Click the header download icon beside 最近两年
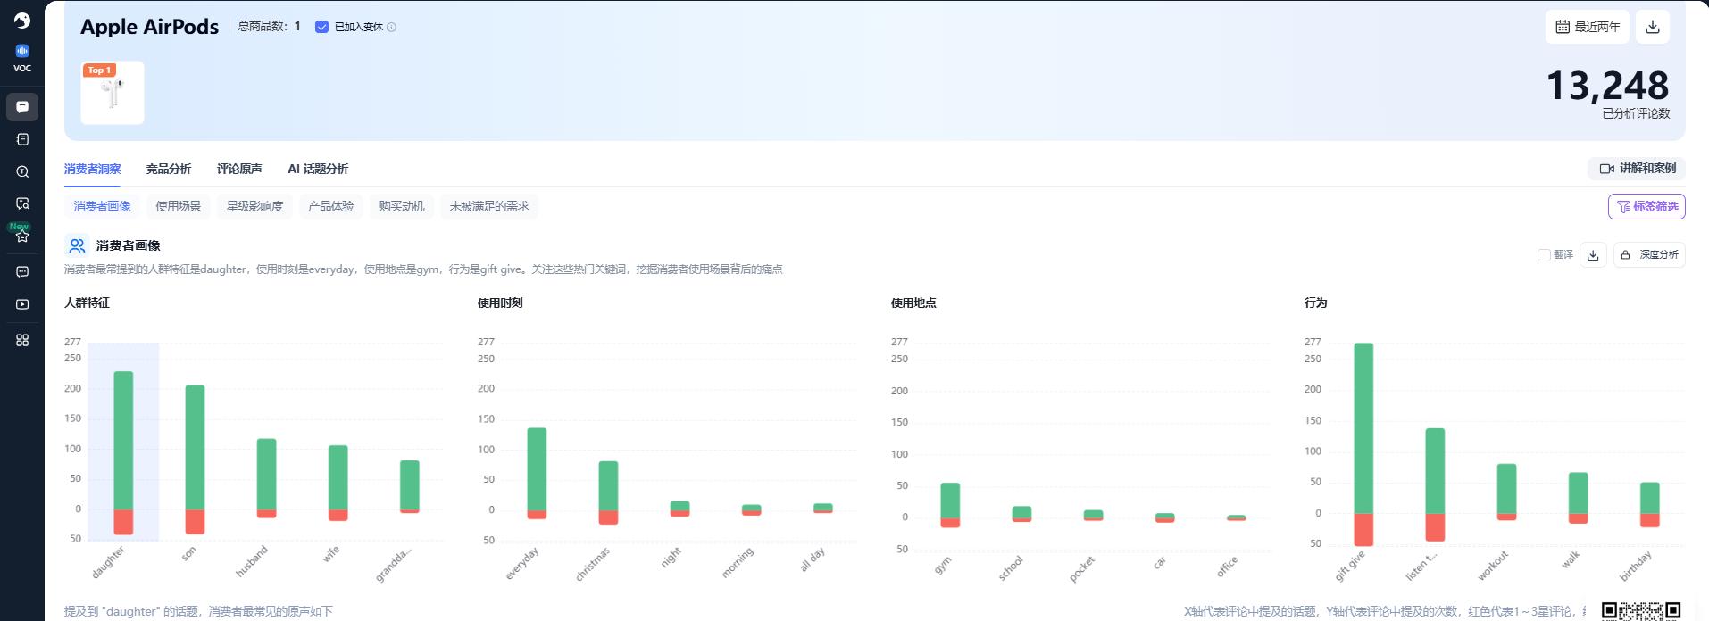Viewport: 1709px width, 621px height. coord(1652,27)
